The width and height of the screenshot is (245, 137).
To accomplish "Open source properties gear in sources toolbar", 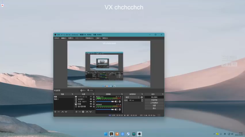I will pos(83,112).
